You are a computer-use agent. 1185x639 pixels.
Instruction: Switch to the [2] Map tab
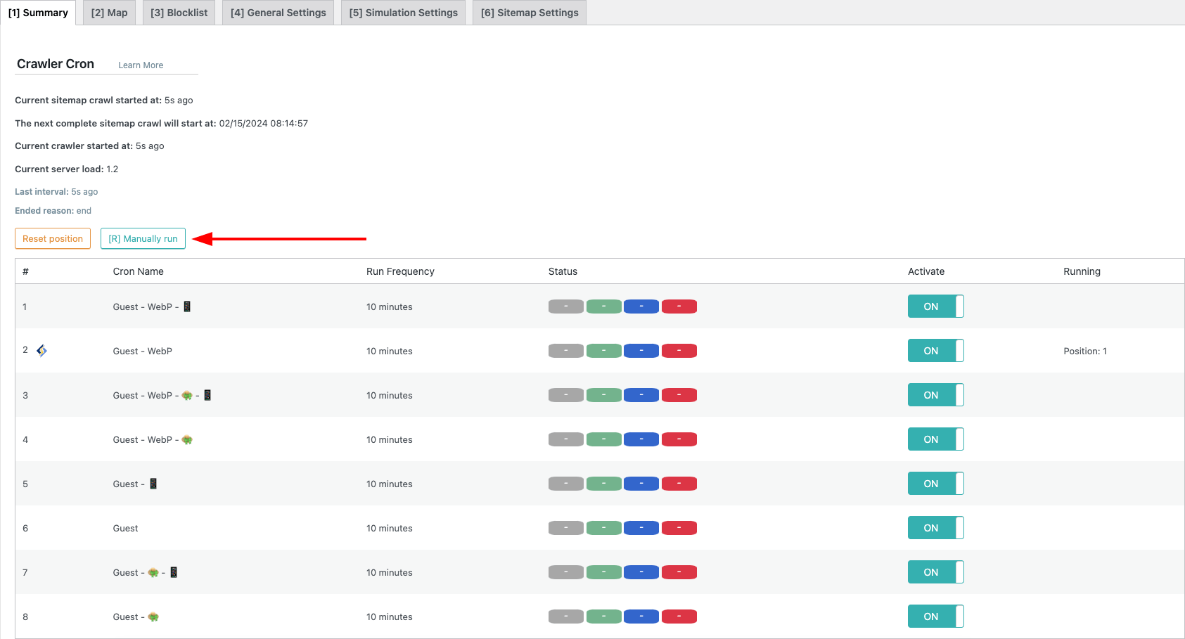click(x=109, y=13)
